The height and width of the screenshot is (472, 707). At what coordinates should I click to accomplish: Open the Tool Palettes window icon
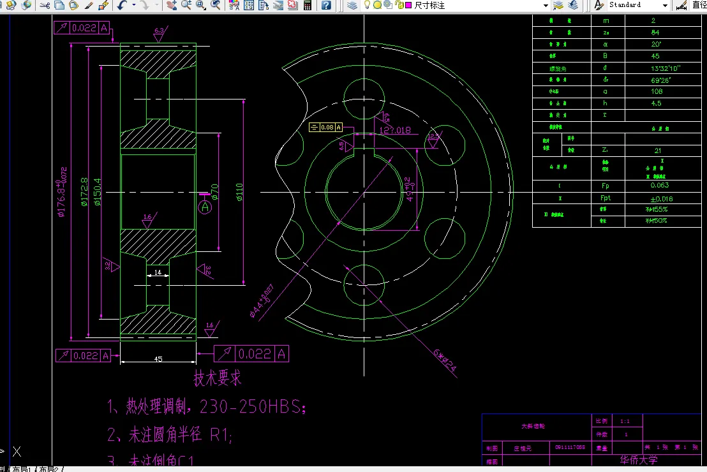(264, 5)
